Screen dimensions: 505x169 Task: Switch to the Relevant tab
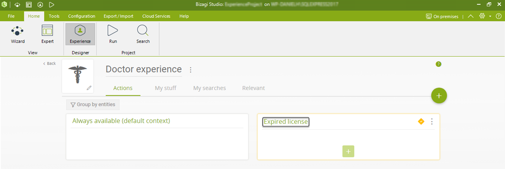(254, 88)
